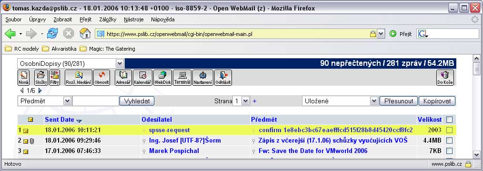Viewport: 483px width, 171px height.
Task: Open Rozš. hledání advanced search
Action: pyautogui.click(x=79, y=78)
